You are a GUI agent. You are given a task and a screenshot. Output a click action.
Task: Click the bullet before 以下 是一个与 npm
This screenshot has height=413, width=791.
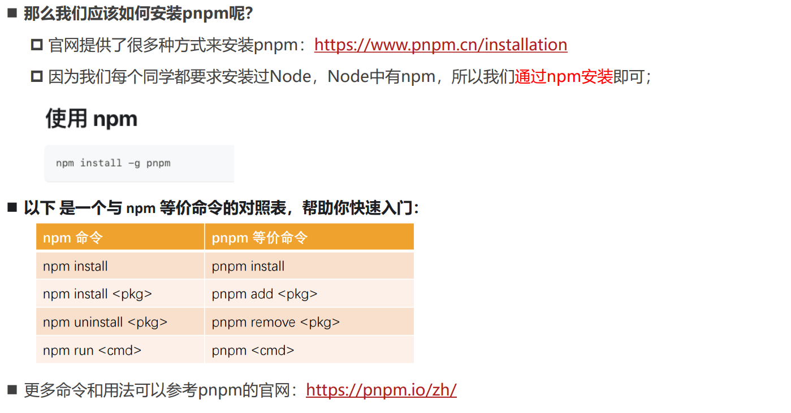pyautogui.click(x=12, y=207)
